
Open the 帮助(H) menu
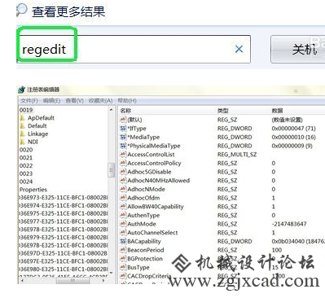coord(127,101)
